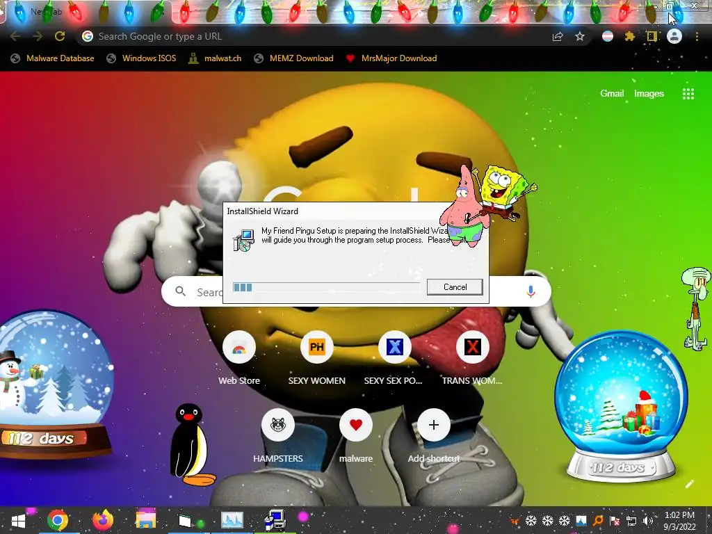Viewport: 712px width, 534px height.
Task: Click the installer computer icon in the dialog
Action: point(244,240)
